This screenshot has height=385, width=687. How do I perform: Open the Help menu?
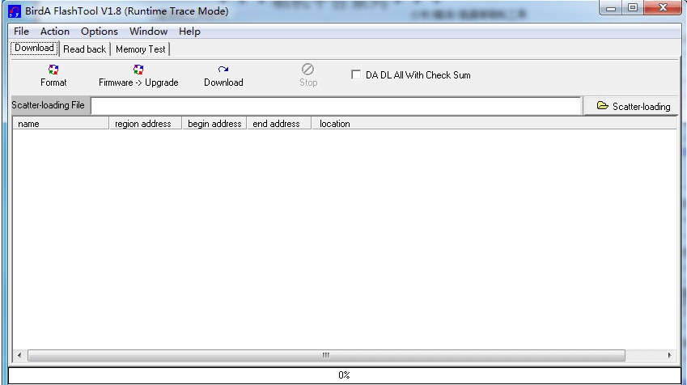pyautogui.click(x=189, y=32)
